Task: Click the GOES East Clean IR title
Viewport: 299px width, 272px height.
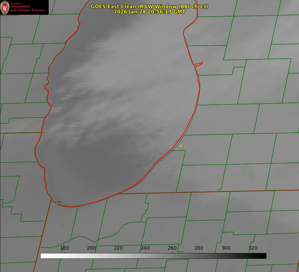Action: [149, 6]
